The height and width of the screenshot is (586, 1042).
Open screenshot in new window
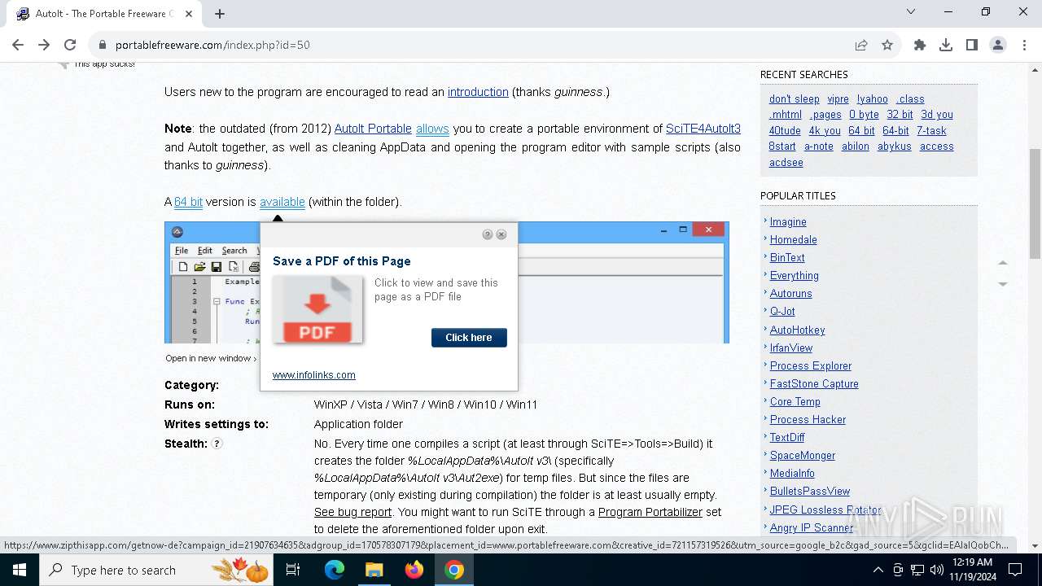point(210,358)
